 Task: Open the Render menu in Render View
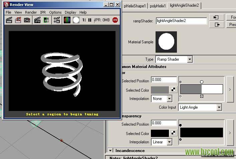[31, 12]
